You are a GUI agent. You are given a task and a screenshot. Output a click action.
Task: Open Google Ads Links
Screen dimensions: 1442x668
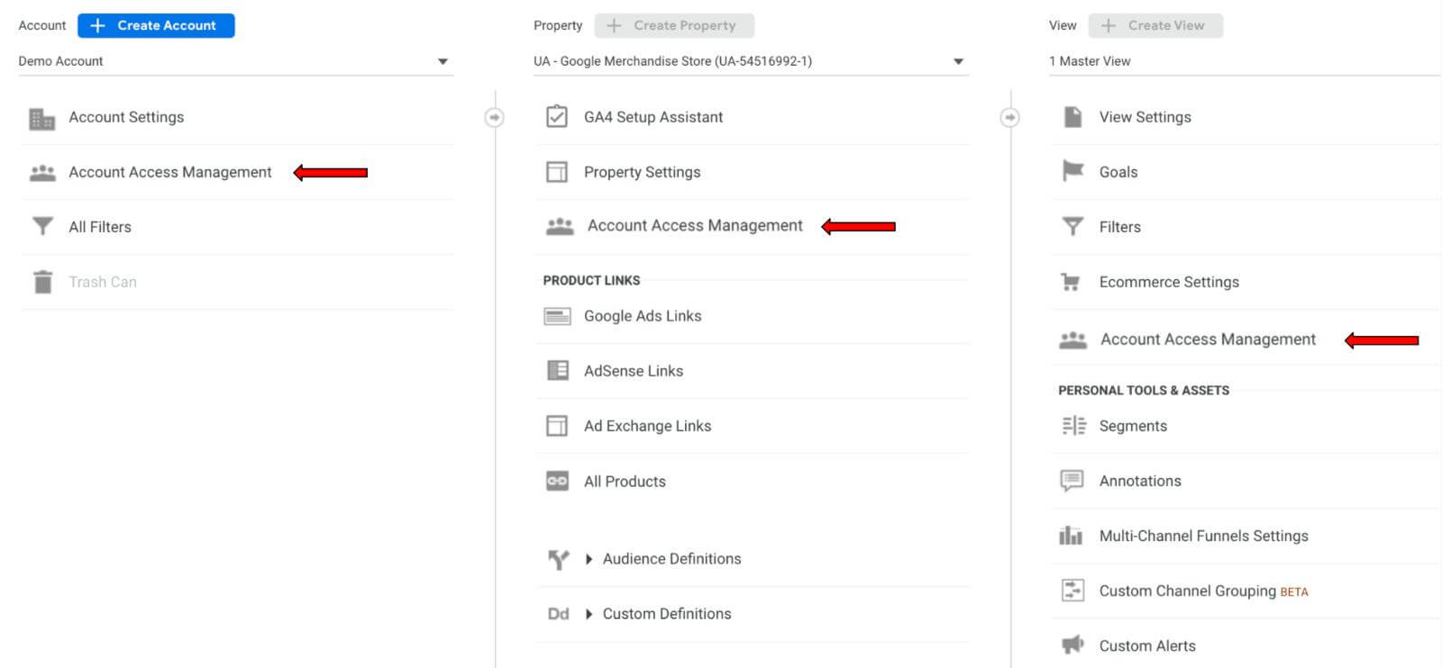coord(642,316)
